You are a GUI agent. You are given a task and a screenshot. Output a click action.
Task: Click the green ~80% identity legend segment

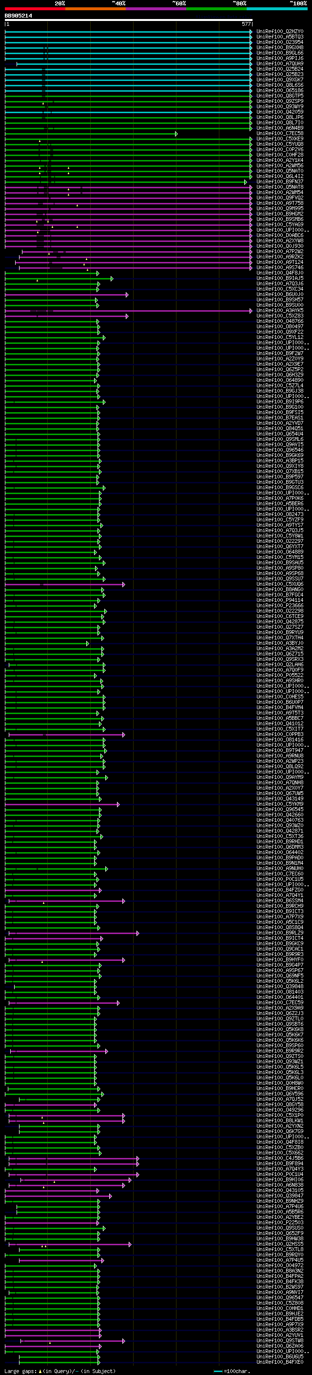point(216,9)
